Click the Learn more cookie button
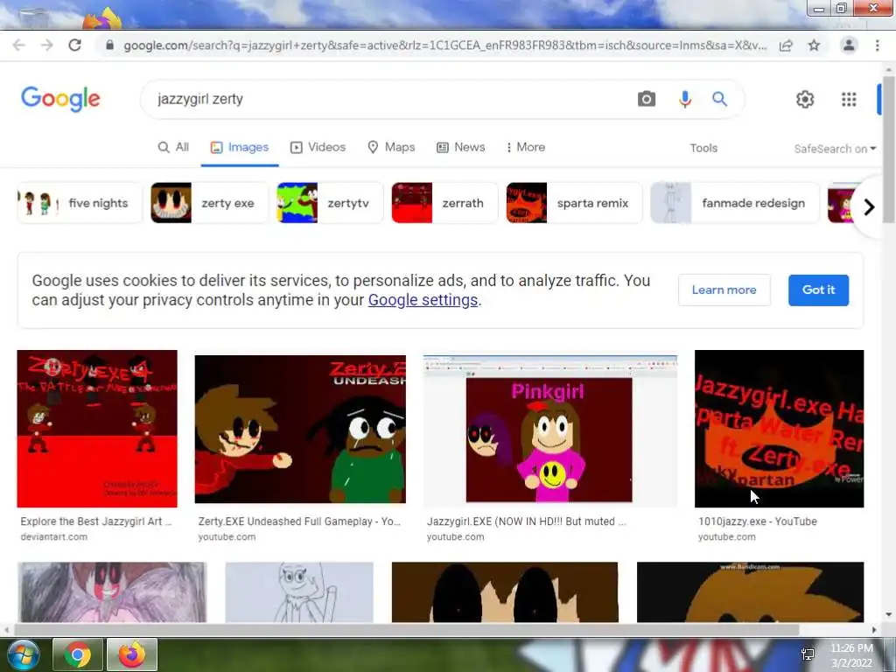Screen dimensions: 896x672 724,290
